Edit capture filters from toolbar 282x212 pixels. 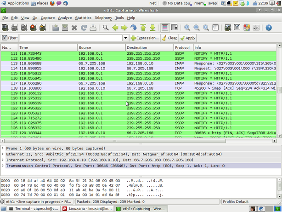[228, 28]
